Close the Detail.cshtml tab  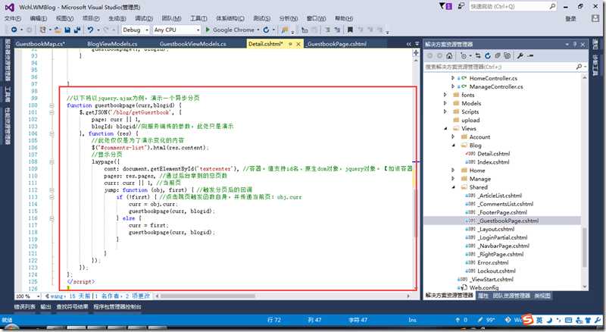click(298, 44)
